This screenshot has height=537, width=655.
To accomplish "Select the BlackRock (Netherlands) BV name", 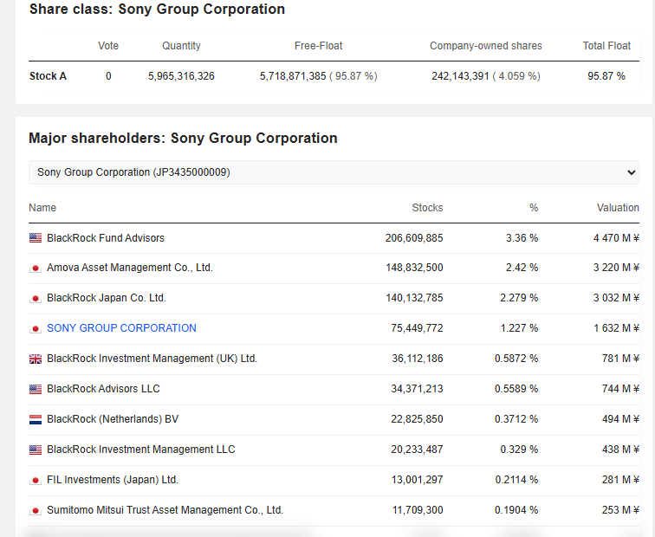I will tap(113, 419).
